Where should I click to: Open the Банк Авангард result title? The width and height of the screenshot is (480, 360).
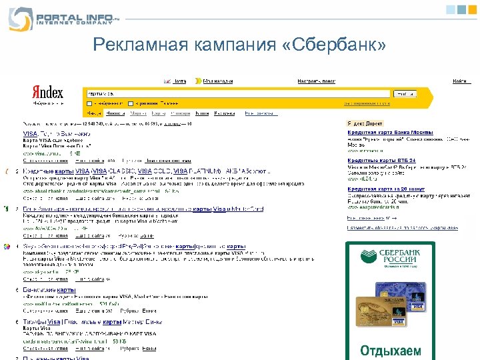(x=143, y=209)
